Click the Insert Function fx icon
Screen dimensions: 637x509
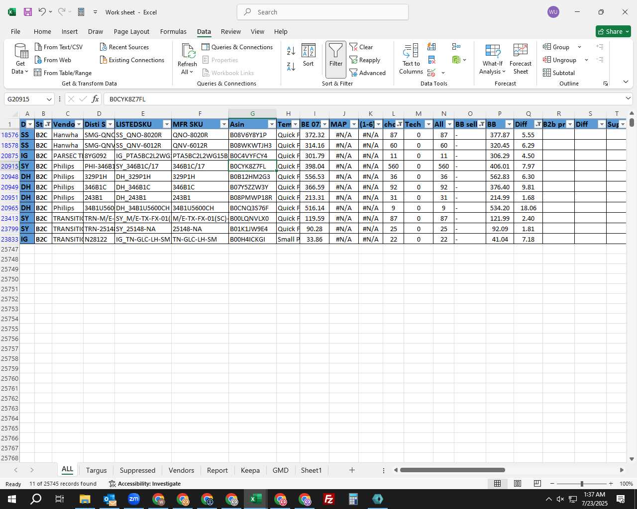(95, 99)
